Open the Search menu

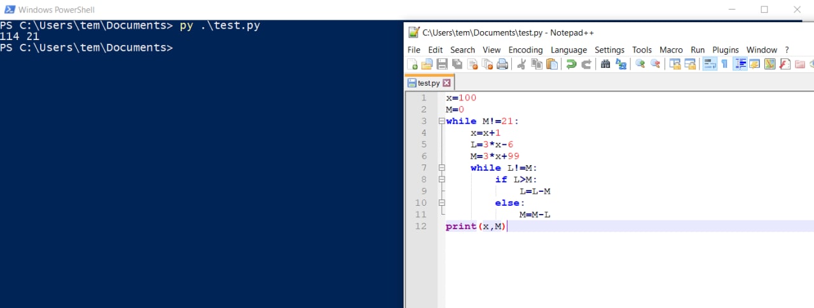462,50
